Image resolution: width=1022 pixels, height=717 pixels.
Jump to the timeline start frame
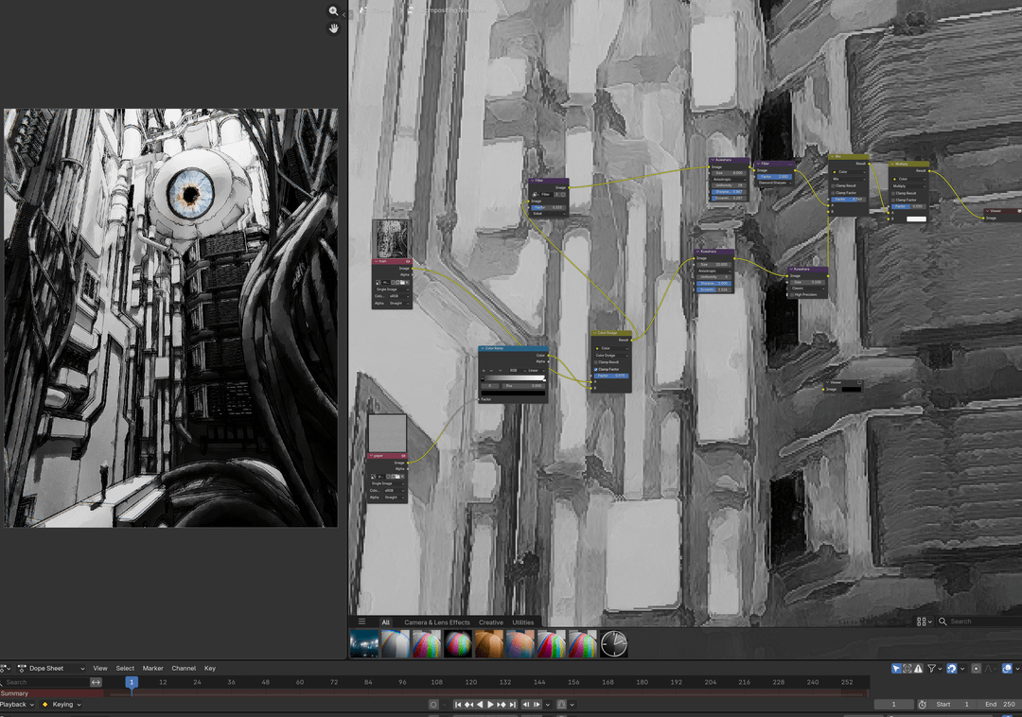pos(457,705)
